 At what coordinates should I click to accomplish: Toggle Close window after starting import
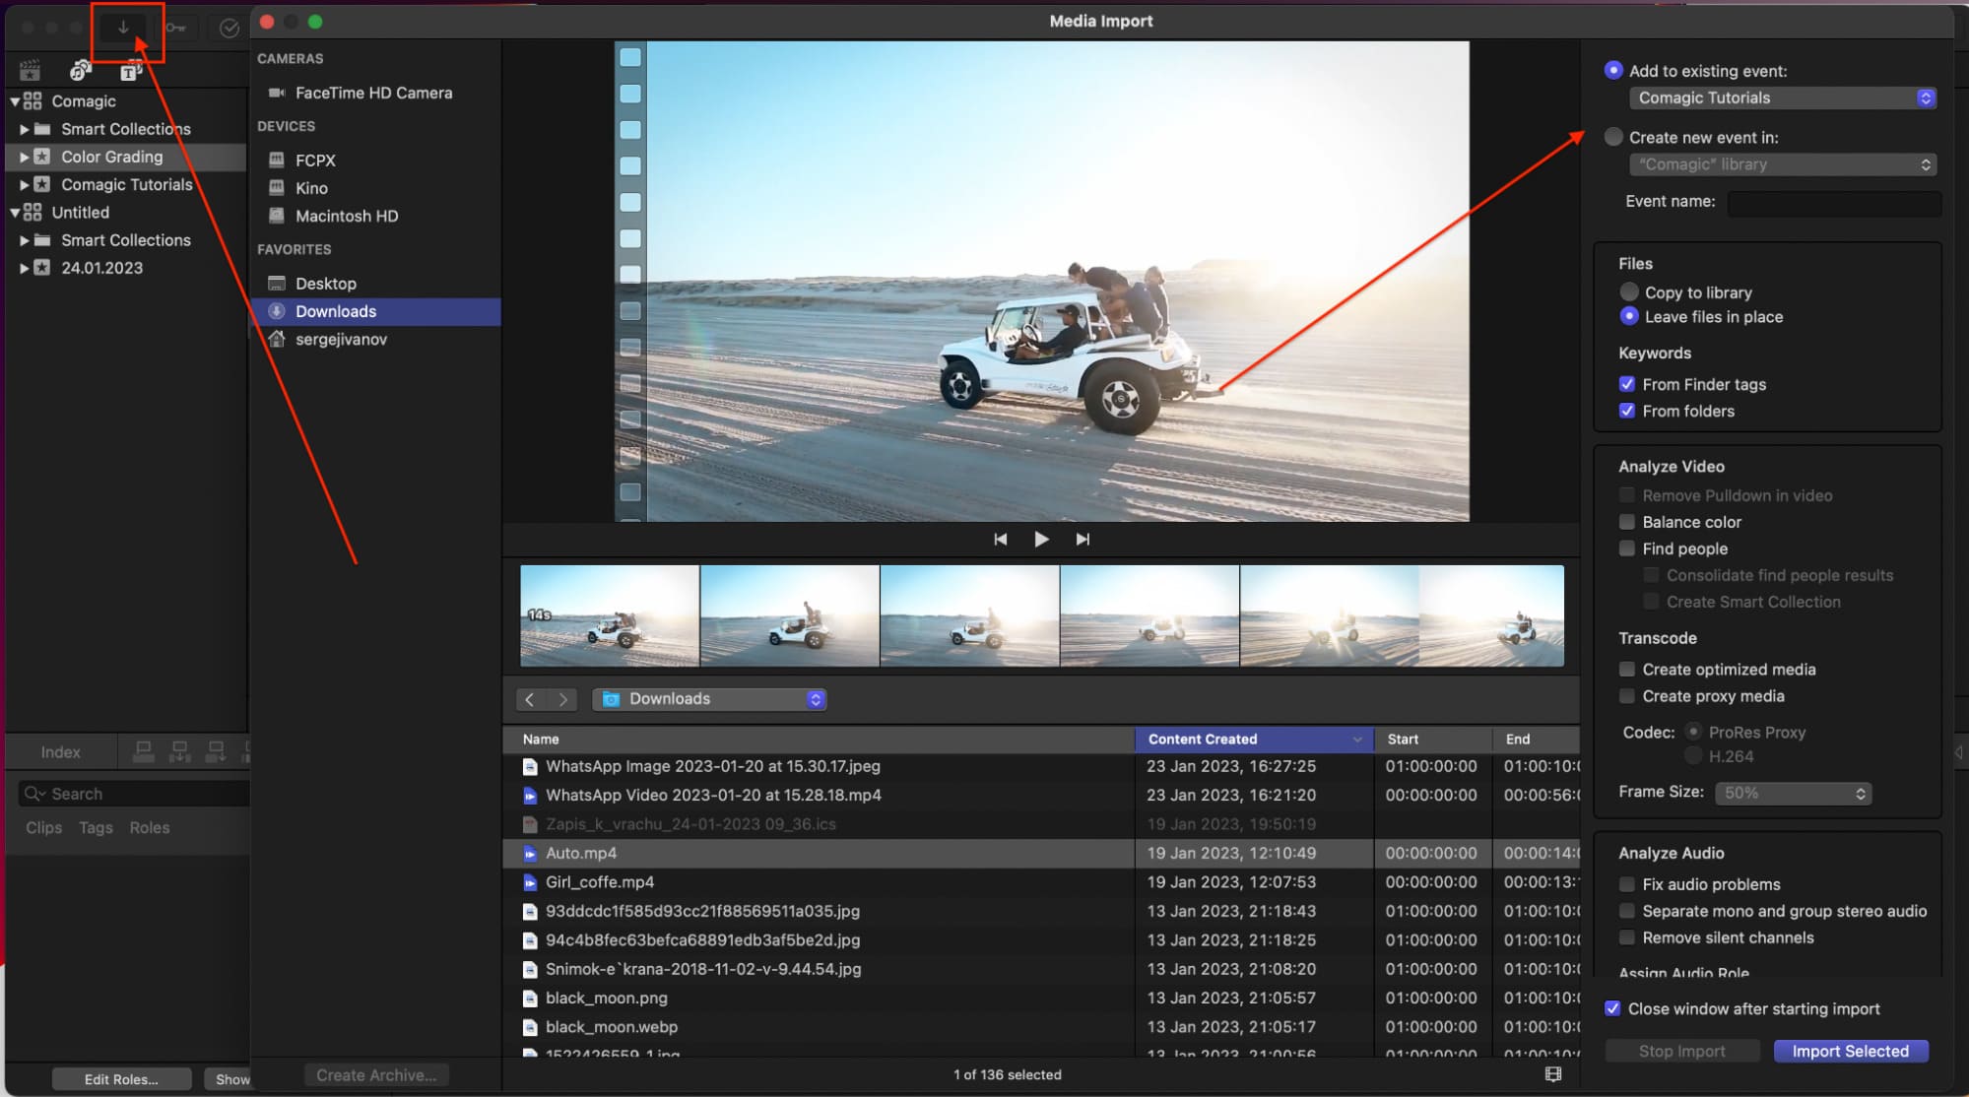[x=1612, y=1008]
